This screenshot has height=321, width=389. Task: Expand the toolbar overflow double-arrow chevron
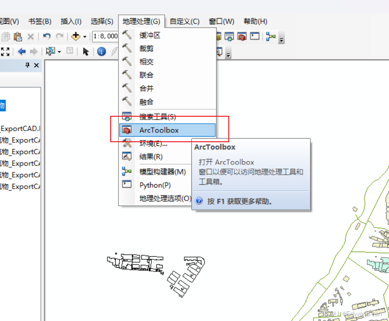pos(282,39)
